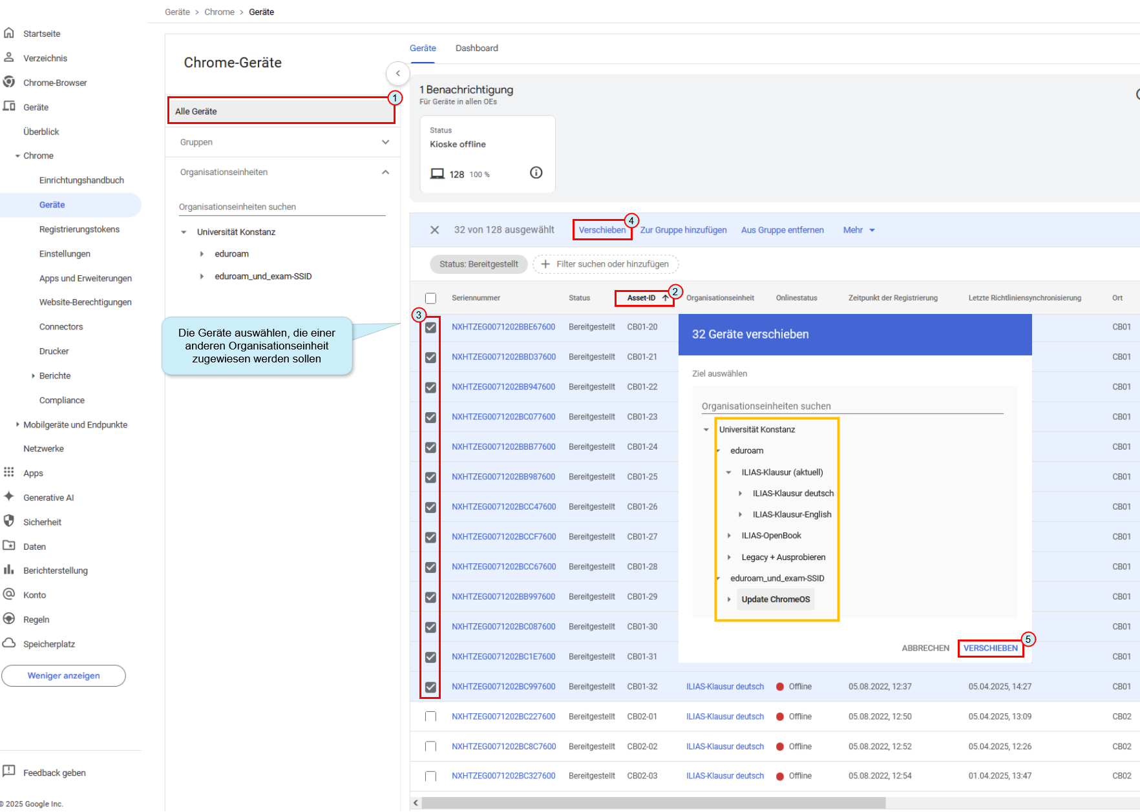
Task: Select Alle Geräte in left panel
Action: pyautogui.click(x=281, y=111)
